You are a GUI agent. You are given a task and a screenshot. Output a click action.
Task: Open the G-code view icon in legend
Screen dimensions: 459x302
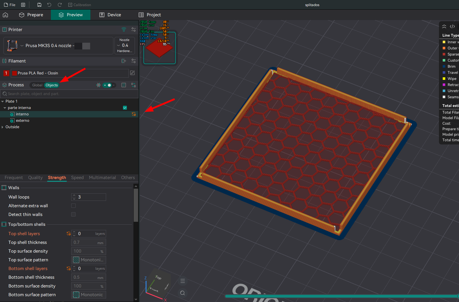(452, 26)
